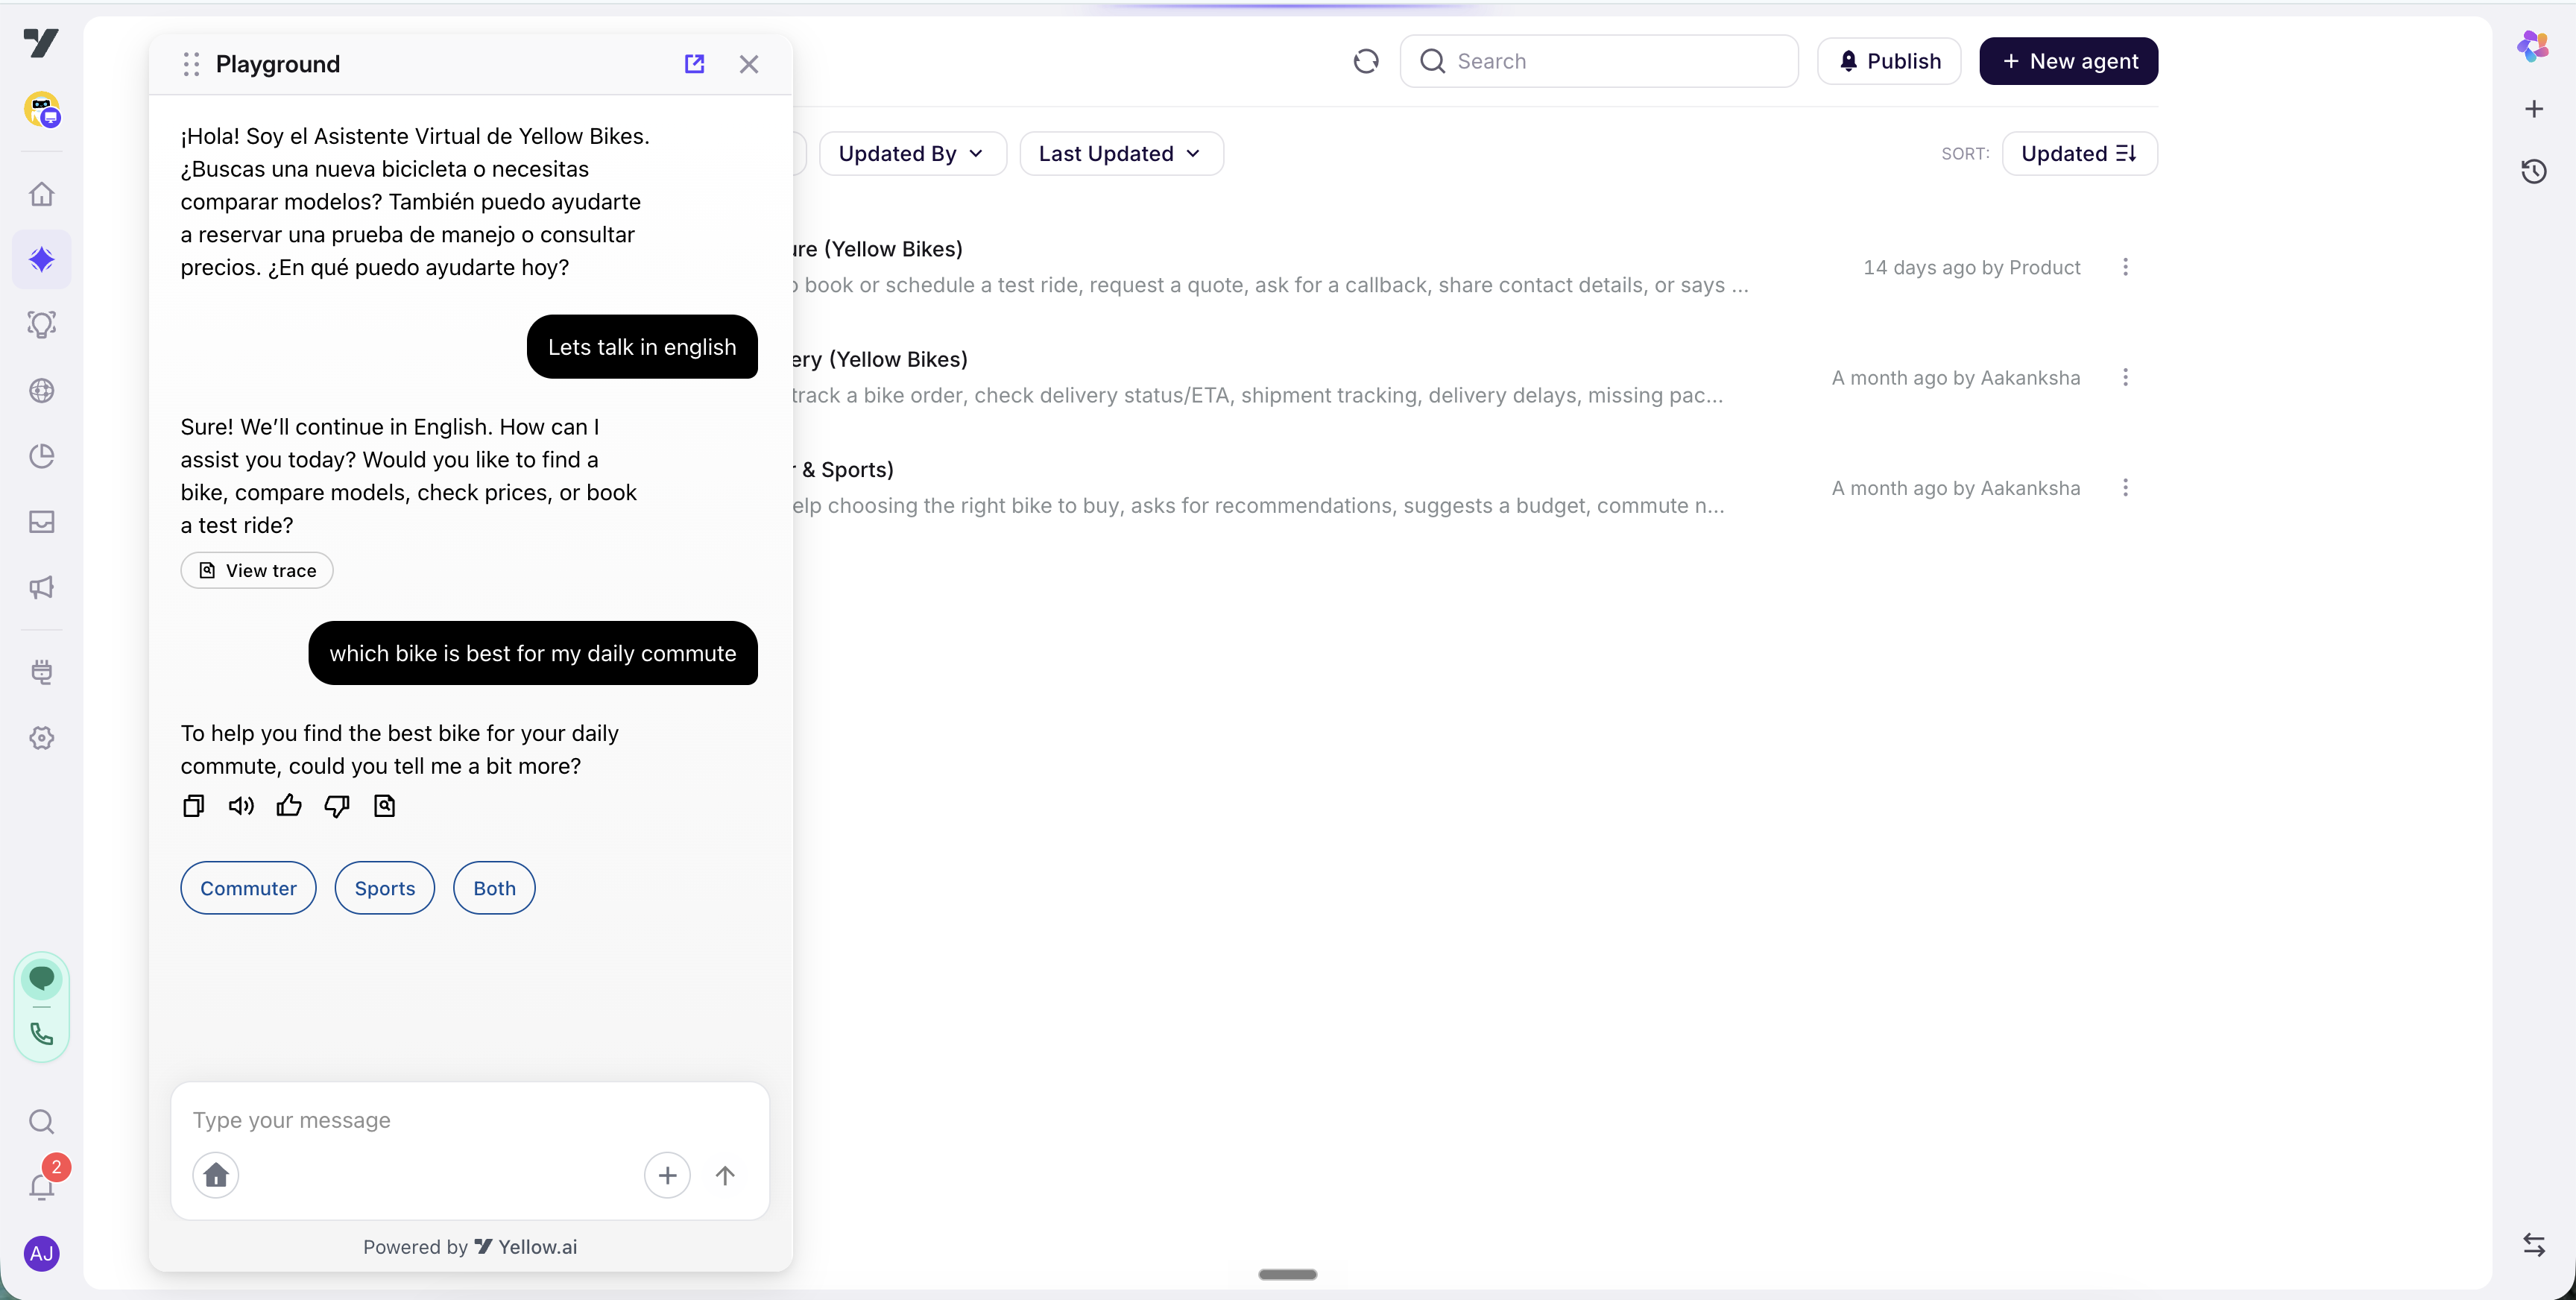Choose the Sports quick reply
The image size is (2576, 1300).
pos(385,888)
